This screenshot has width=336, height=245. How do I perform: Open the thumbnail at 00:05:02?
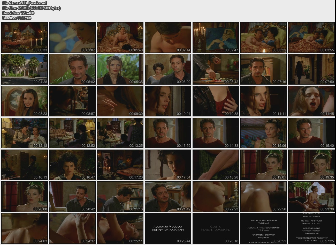pyautogui.click(x=72, y=69)
